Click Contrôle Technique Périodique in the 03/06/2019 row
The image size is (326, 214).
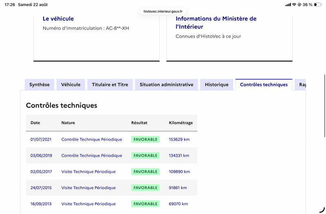click(92, 156)
